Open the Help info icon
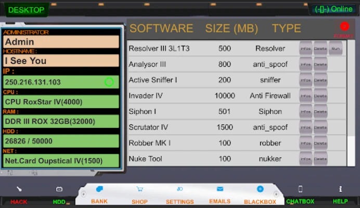360x208 pixels. (340, 189)
